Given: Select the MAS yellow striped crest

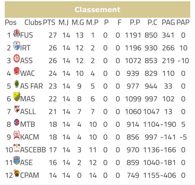Looking at the screenshot, I should click(x=17, y=97).
